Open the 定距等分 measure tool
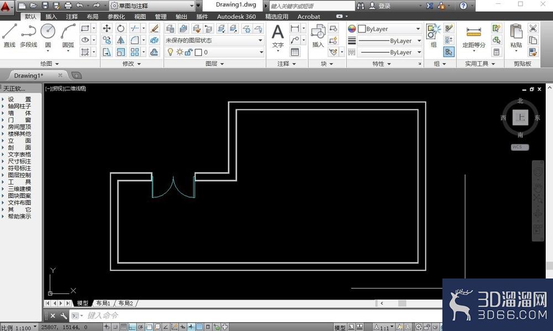This screenshot has height=331, width=553. pos(474,37)
